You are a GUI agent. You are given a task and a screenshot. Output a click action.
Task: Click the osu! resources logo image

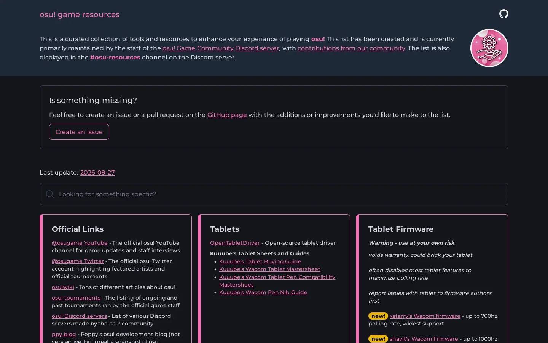coord(489,48)
